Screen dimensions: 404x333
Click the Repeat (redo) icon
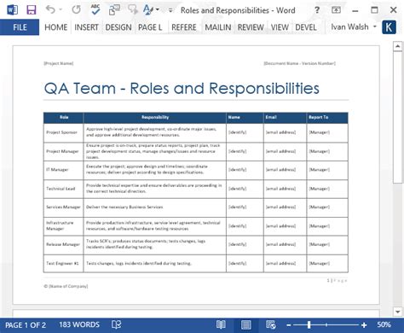click(x=76, y=10)
